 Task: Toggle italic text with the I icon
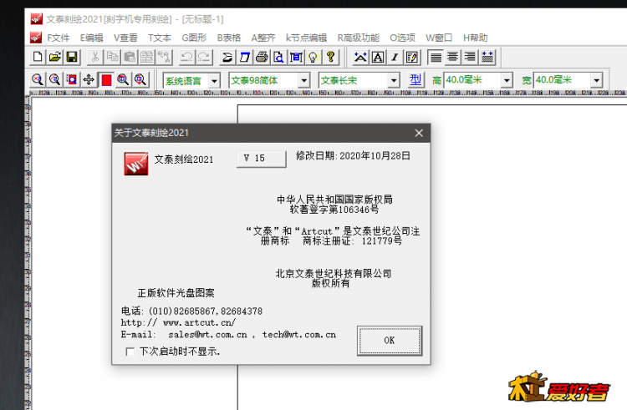(395, 57)
